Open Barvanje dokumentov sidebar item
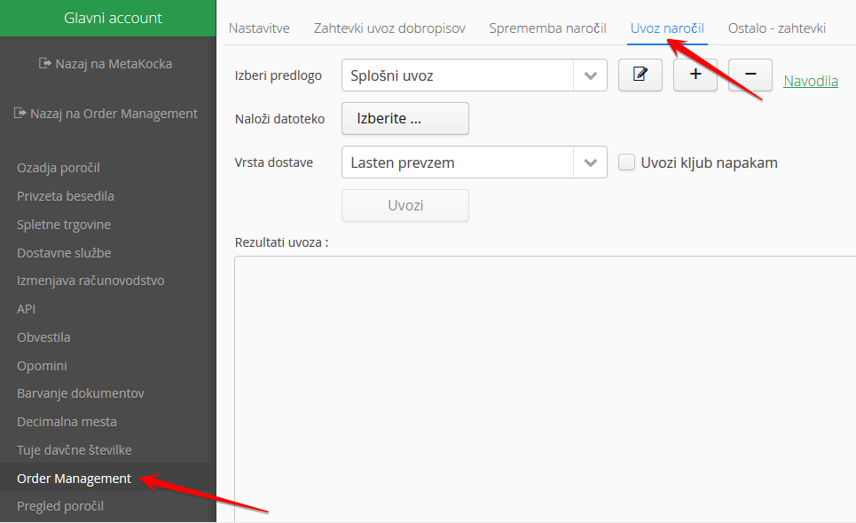Image resolution: width=856 pixels, height=523 pixels. pos(81,393)
